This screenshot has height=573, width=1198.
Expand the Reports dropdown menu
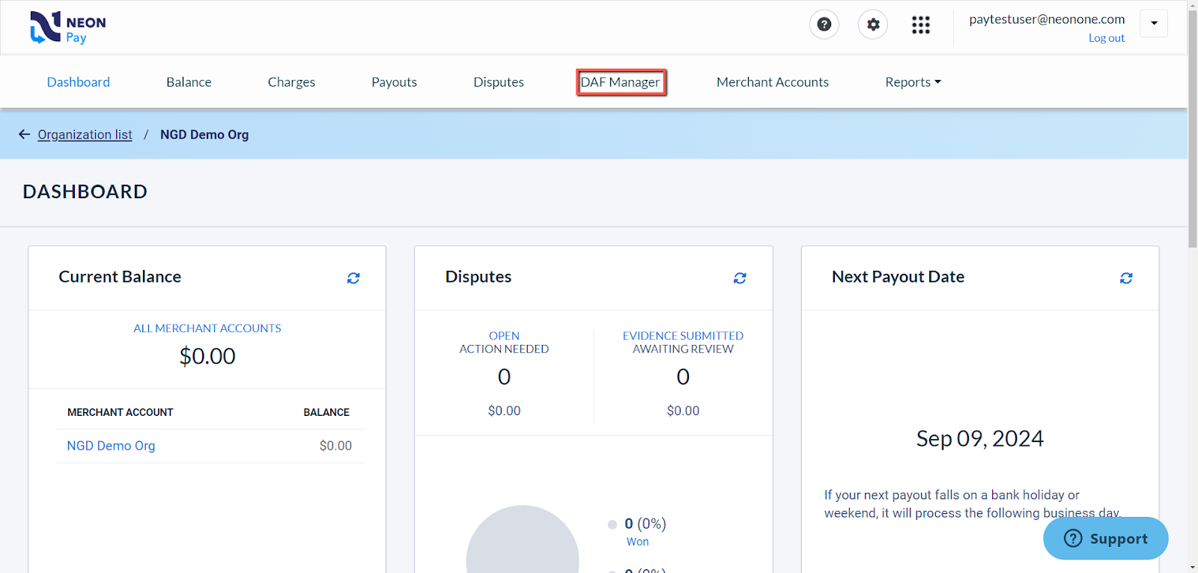click(913, 82)
